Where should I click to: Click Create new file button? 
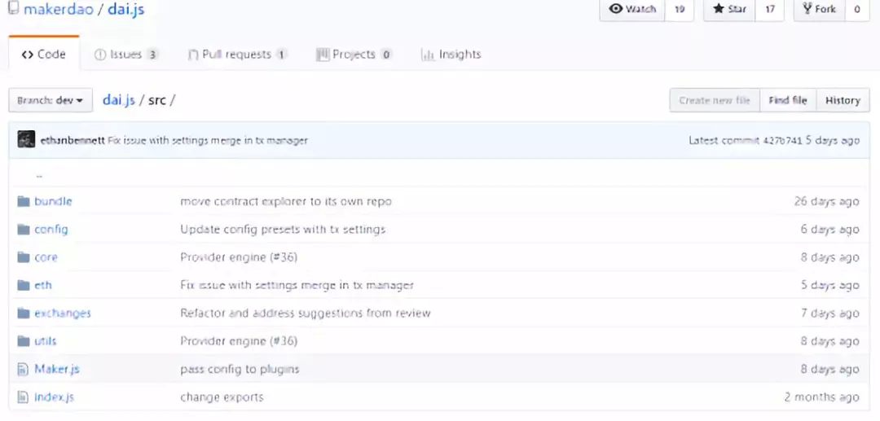pyautogui.click(x=715, y=100)
